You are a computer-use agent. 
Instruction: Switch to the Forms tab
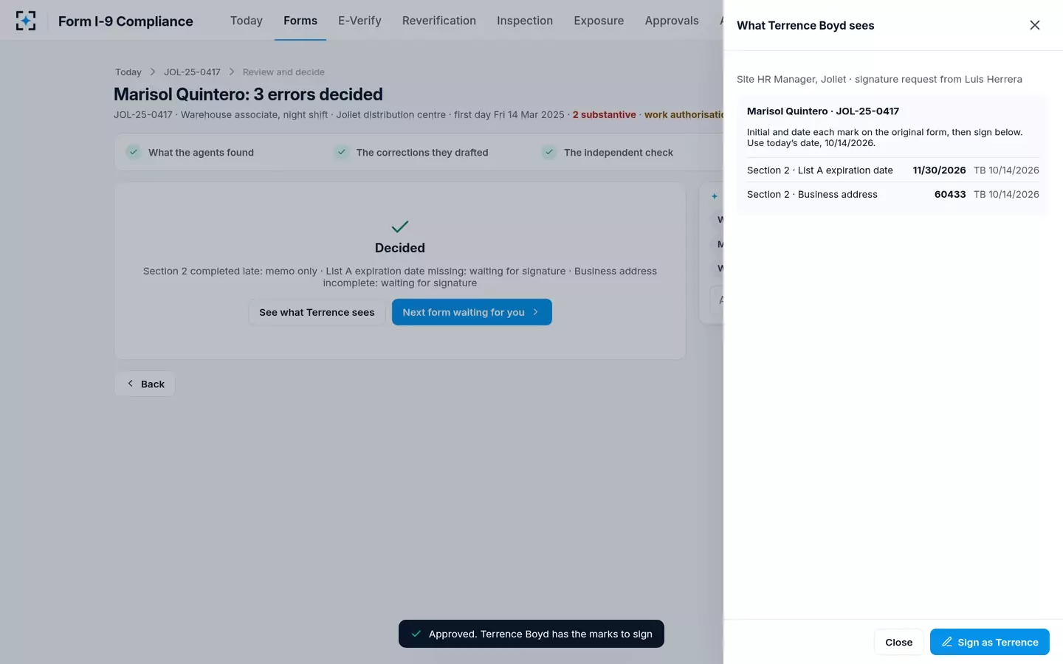point(300,21)
